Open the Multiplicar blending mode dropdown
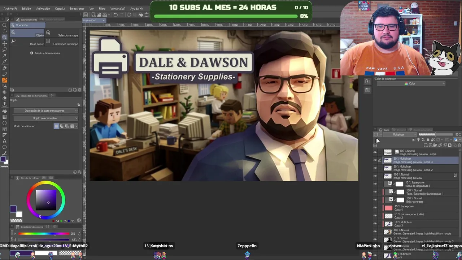The image size is (462, 260). [400, 135]
